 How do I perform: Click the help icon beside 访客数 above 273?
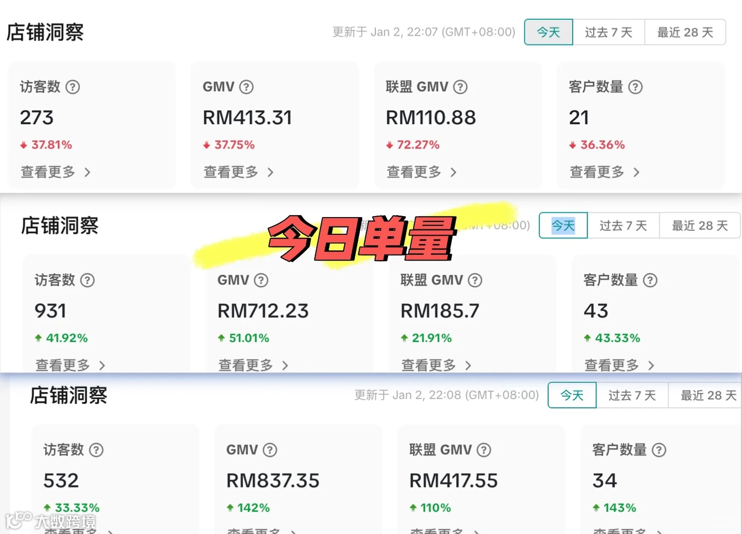click(73, 87)
